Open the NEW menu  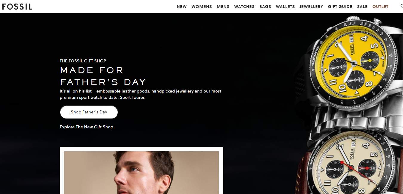coord(181,7)
